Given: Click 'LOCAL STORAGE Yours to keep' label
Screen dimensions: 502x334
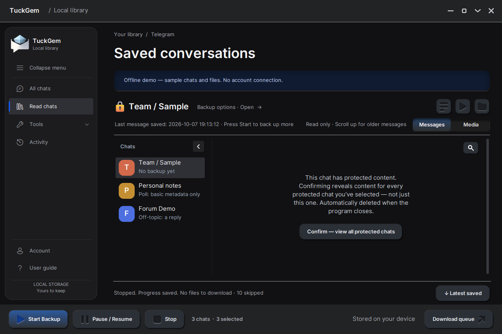Looking at the screenshot, I should [51, 287].
